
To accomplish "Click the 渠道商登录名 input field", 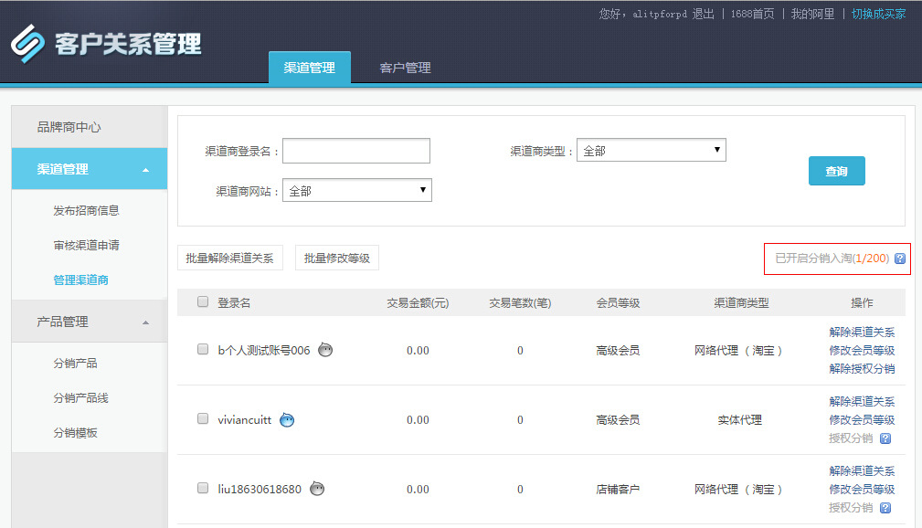I will coord(356,150).
